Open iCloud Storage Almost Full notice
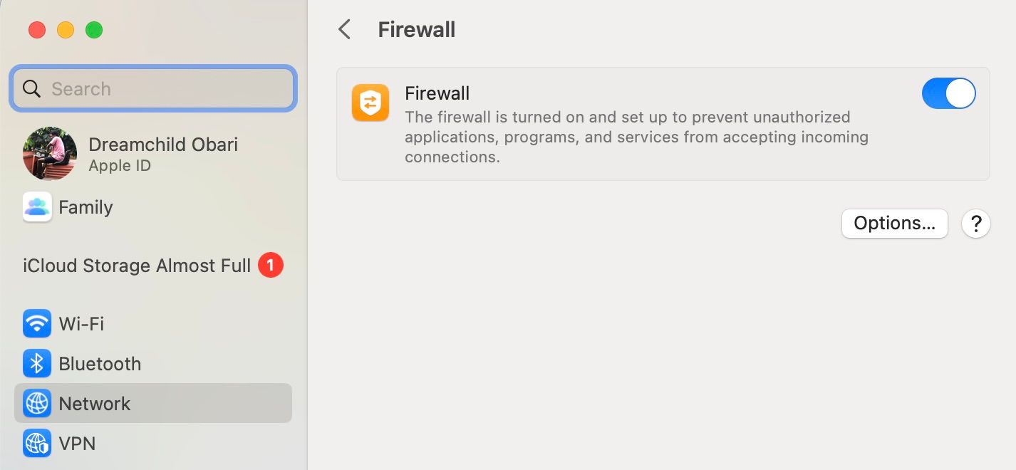This screenshot has height=470, width=1016. point(137,266)
